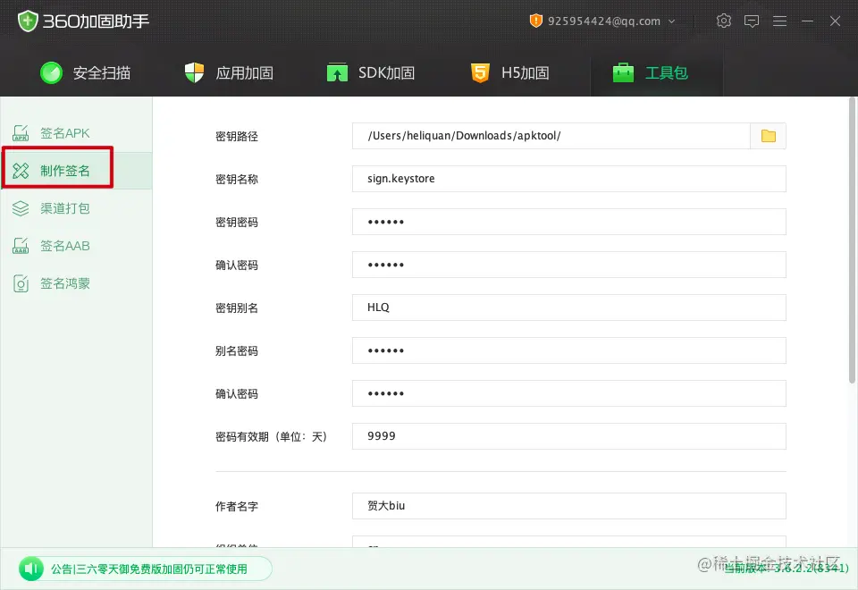Switch to the H5加固 tab
The image size is (858, 590).
(510, 72)
